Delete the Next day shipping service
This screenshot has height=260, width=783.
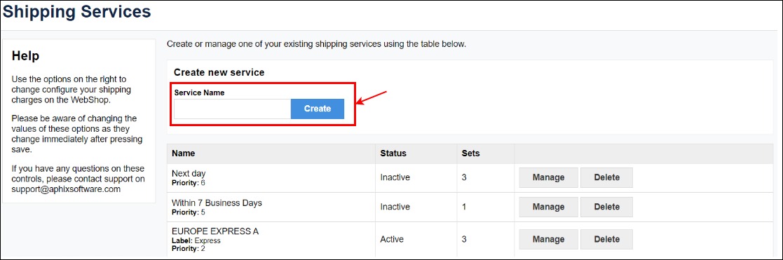(607, 178)
